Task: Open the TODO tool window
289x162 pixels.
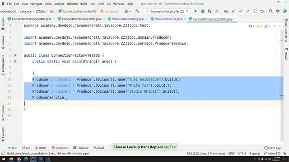Action: pos(40,148)
